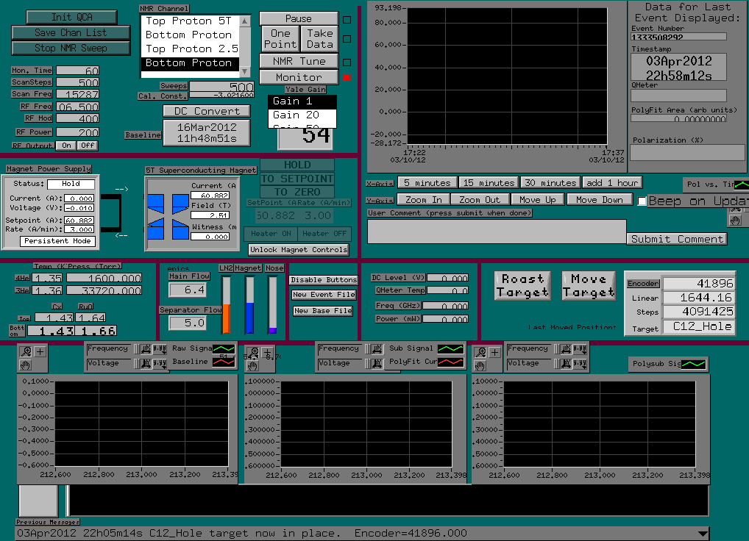Pick the crosshair cursor tool on Raw Signal graph
The width and height of the screenshot is (749, 541).
40,352
